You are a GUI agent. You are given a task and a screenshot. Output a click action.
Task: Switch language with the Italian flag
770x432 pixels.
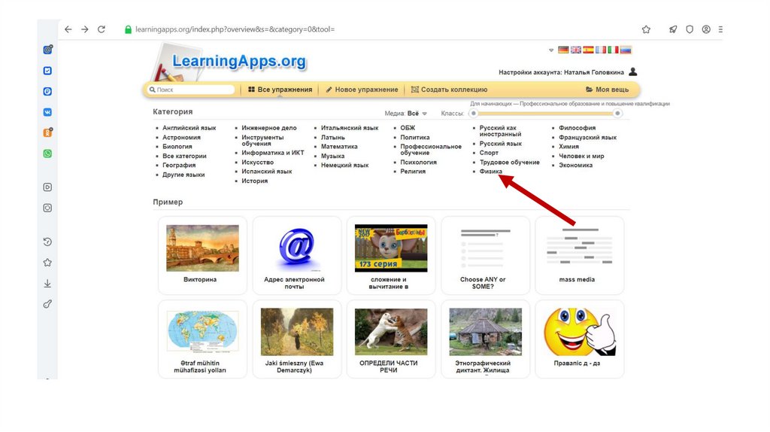pos(613,50)
